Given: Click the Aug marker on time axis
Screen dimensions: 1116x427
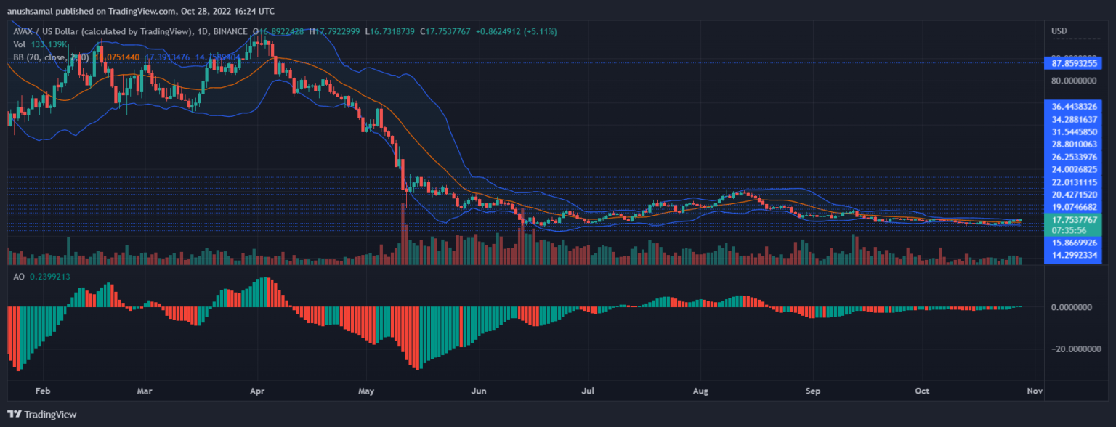Looking at the screenshot, I should point(701,391).
